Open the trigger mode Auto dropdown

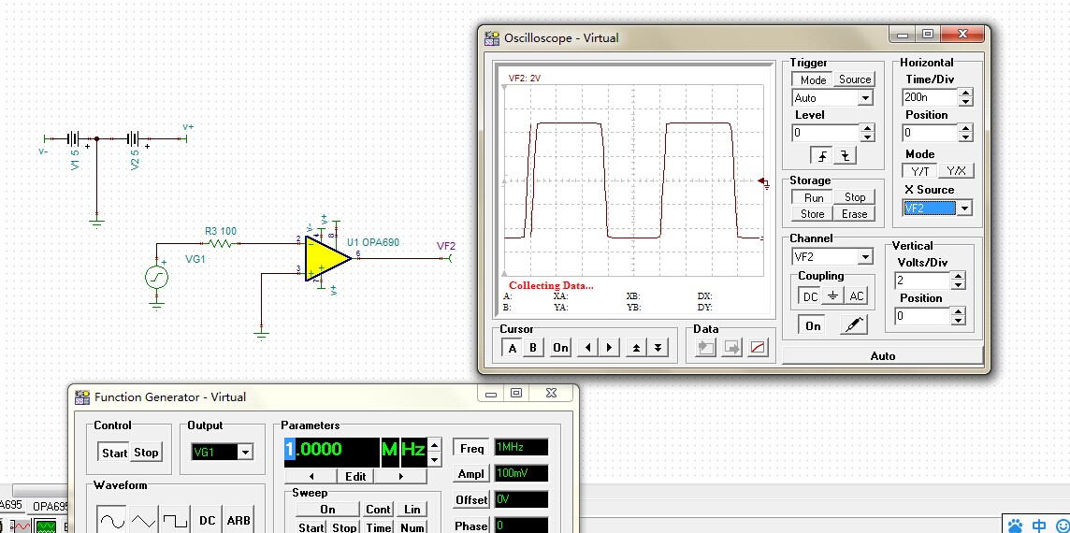(864, 98)
